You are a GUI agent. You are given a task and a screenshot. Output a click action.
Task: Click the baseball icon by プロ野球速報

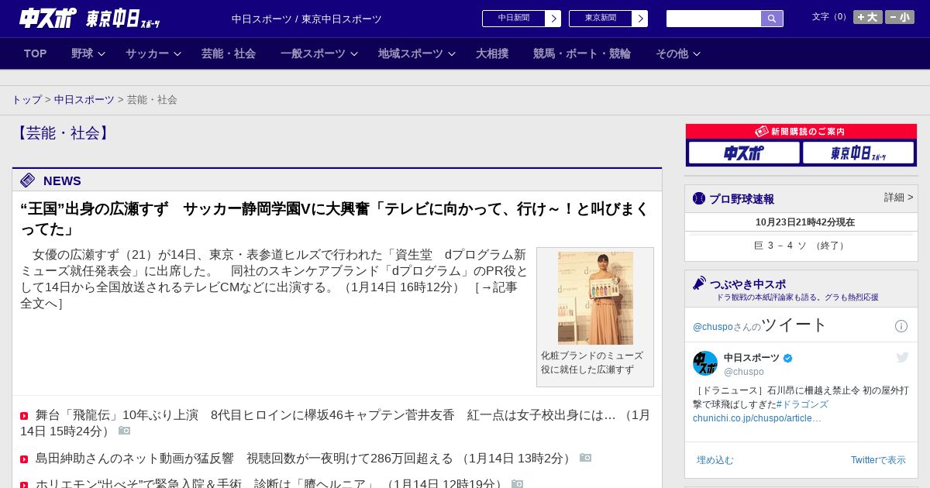point(699,198)
